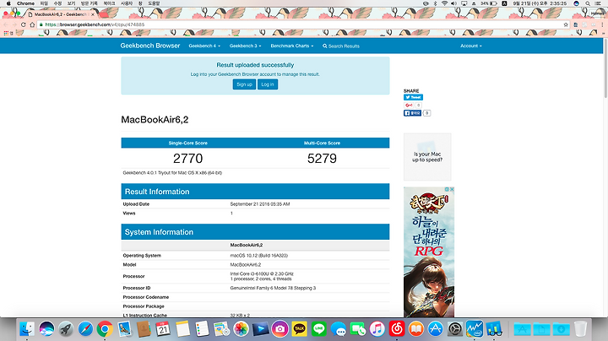This screenshot has height=341, width=608.
Task: Open FaceTime in the dock
Action: point(358,329)
